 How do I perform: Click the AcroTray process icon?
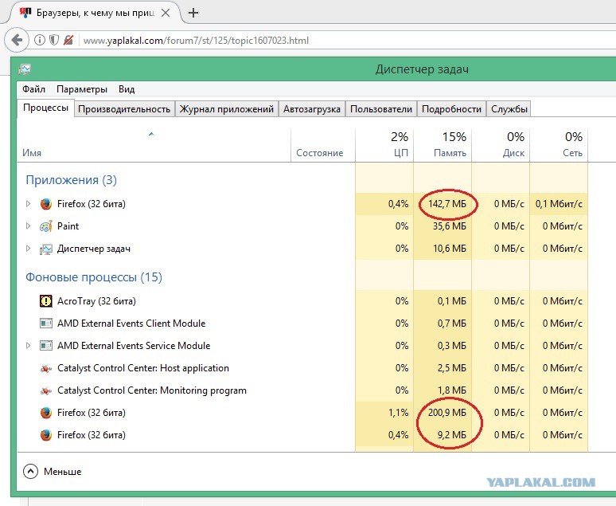pos(46,301)
